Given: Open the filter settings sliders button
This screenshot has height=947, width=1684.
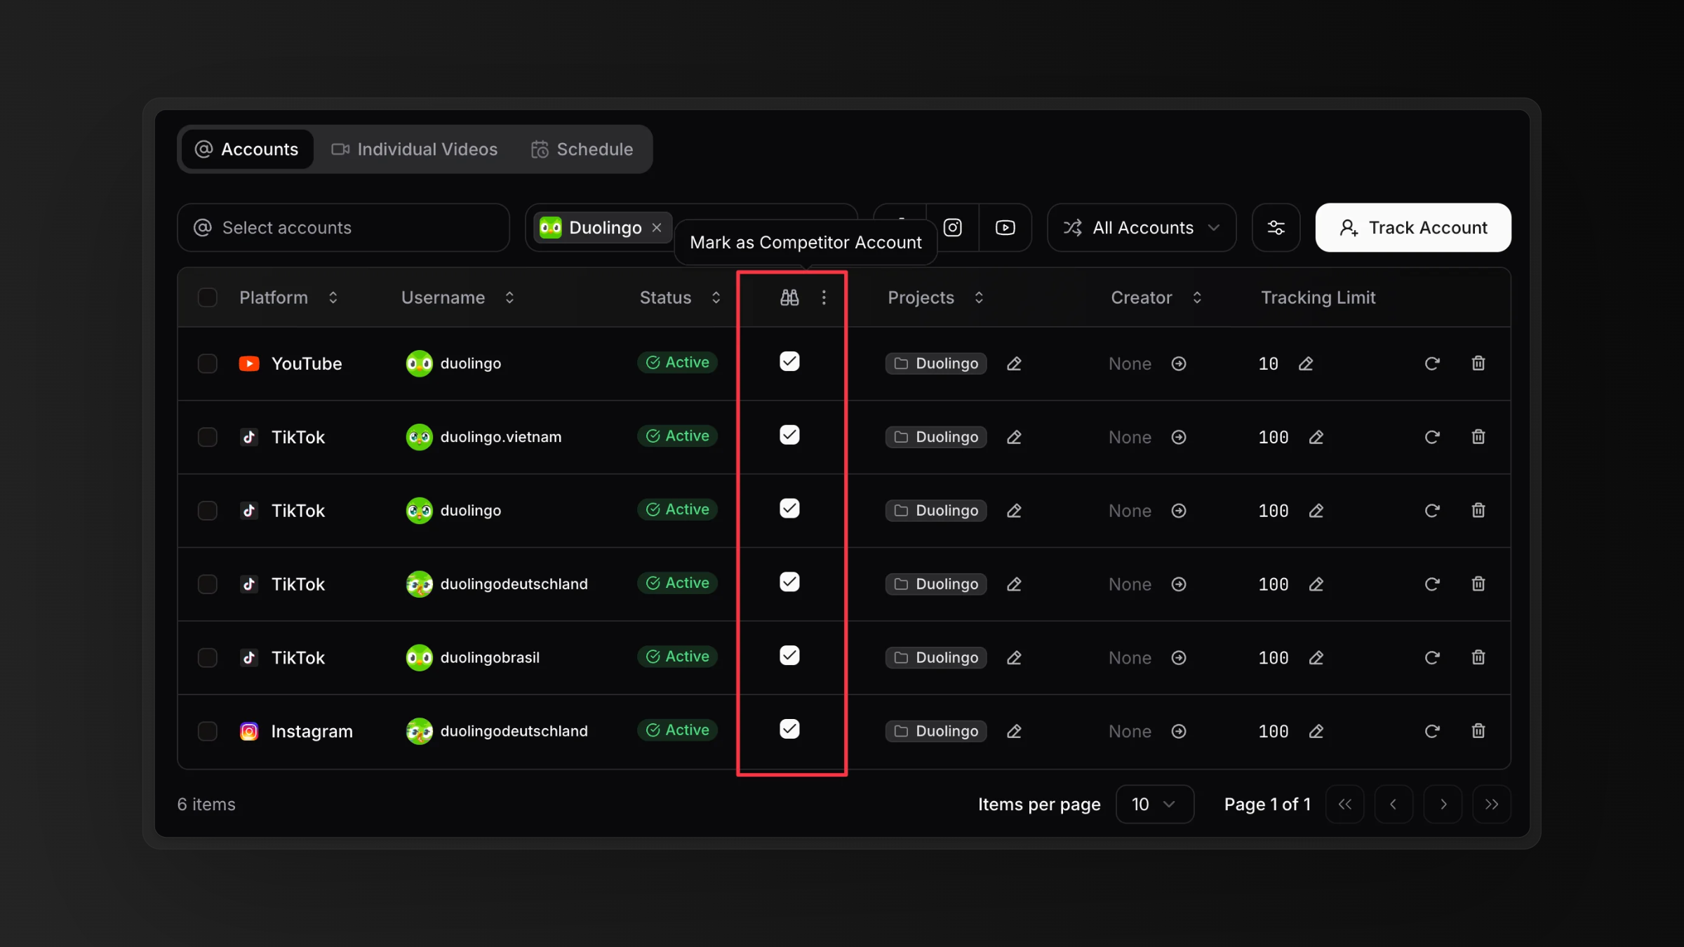Looking at the screenshot, I should tap(1276, 227).
